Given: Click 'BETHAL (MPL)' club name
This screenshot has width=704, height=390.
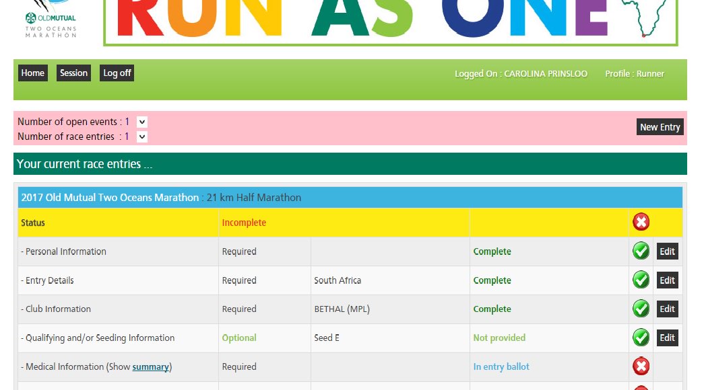Looking at the screenshot, I should [x=342, y=309].
